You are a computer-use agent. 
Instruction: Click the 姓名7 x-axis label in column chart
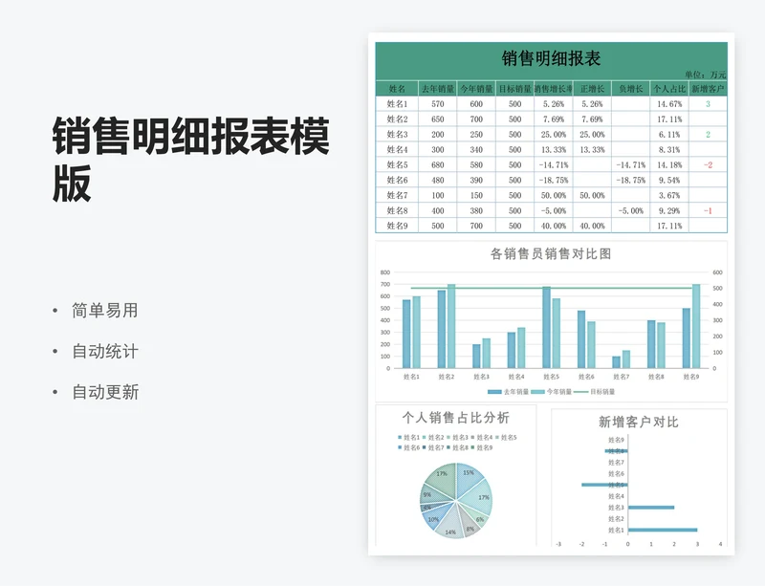point(621,377)
